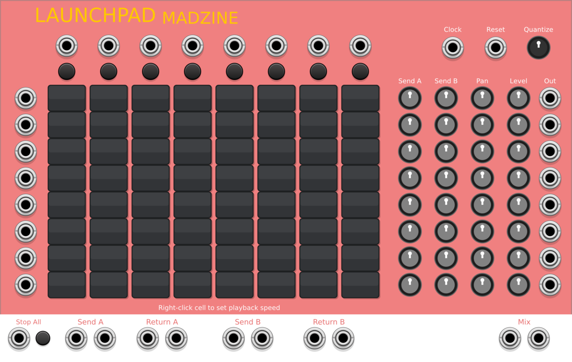Image resolution: width=572 pixels, height=362 pixels.
Task: Click the right Send B output jack
Action: (x=262, y=339)
